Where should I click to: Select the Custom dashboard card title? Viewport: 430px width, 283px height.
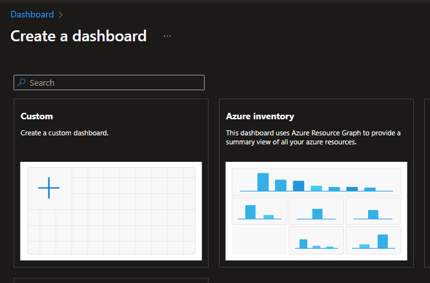pyautogui.click(x=37, y=116)
